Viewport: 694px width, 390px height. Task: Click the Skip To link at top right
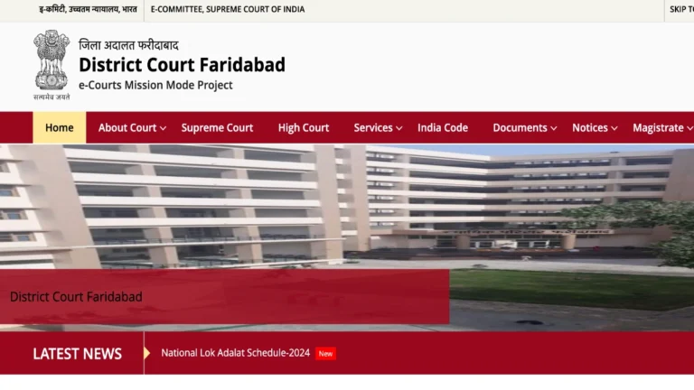pos(681,9)
